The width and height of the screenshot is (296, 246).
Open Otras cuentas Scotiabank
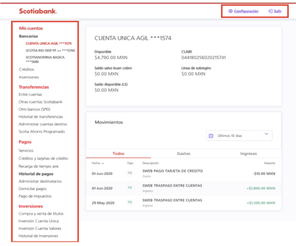click(40, 102)
